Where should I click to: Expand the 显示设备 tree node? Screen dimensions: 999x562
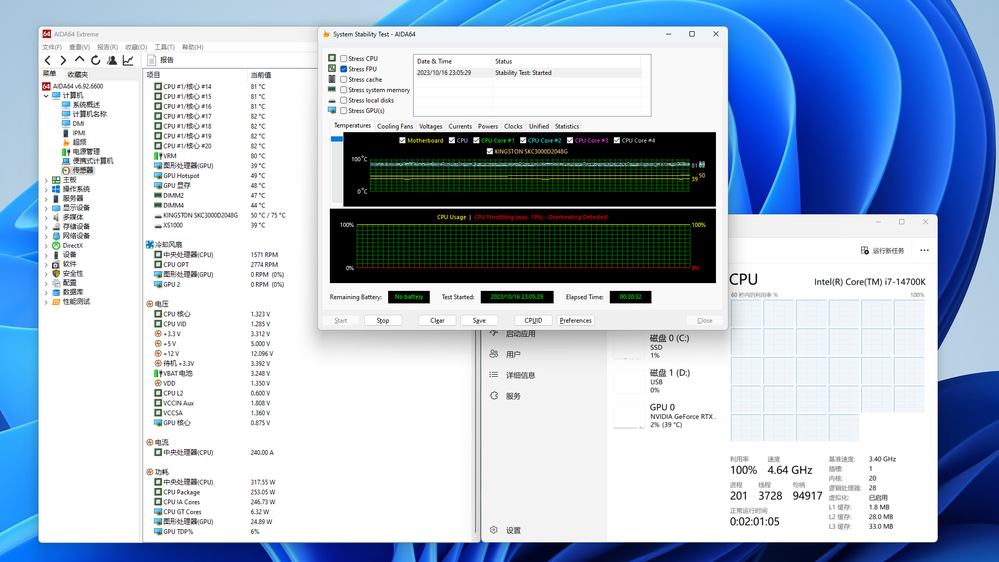(46, 208)
